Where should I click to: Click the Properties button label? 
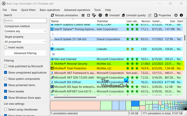tap(165, 15)
